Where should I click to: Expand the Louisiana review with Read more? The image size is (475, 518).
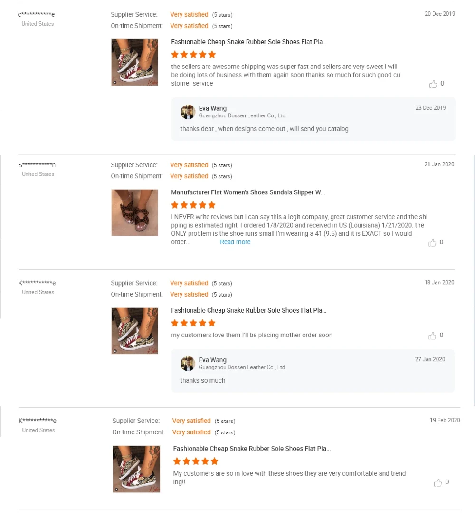click(235, 242)
